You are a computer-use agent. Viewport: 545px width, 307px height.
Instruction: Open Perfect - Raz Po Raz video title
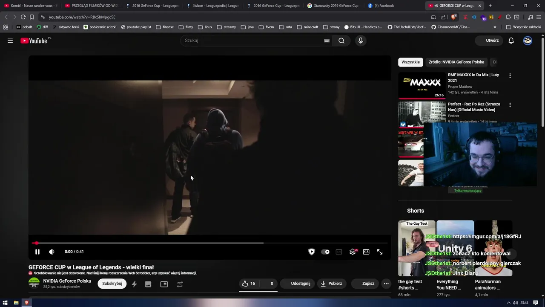(x=474, y=107)
